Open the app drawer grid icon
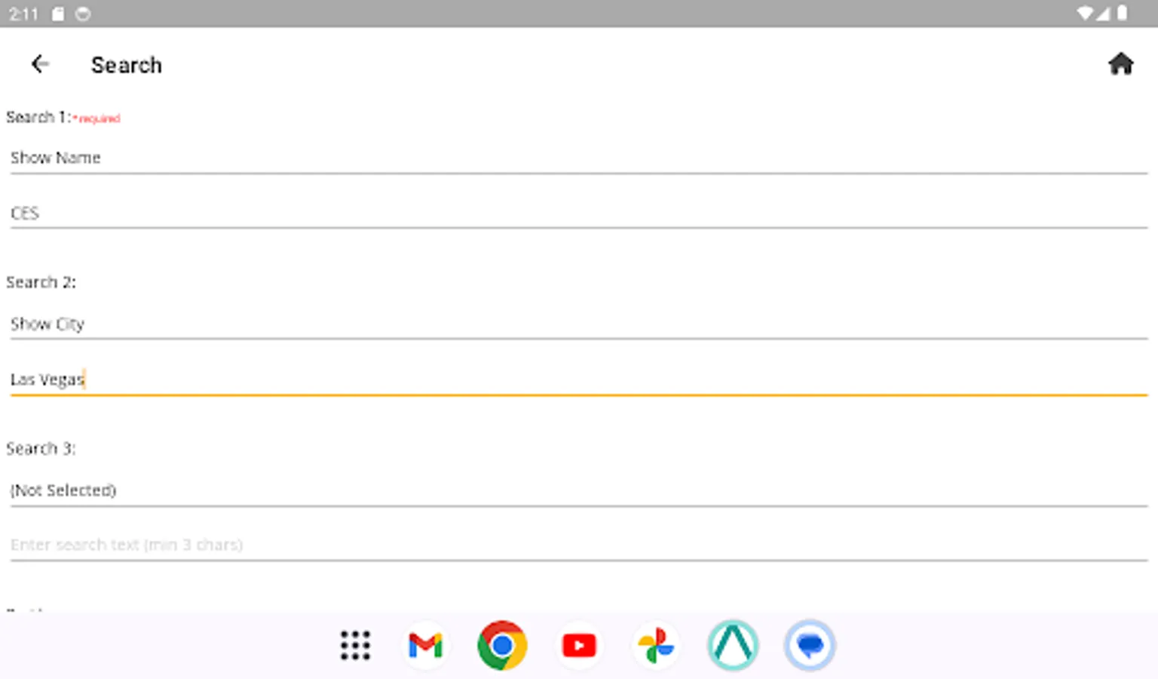This screenshot has height=679, width=1158. (x=355, y=646)
